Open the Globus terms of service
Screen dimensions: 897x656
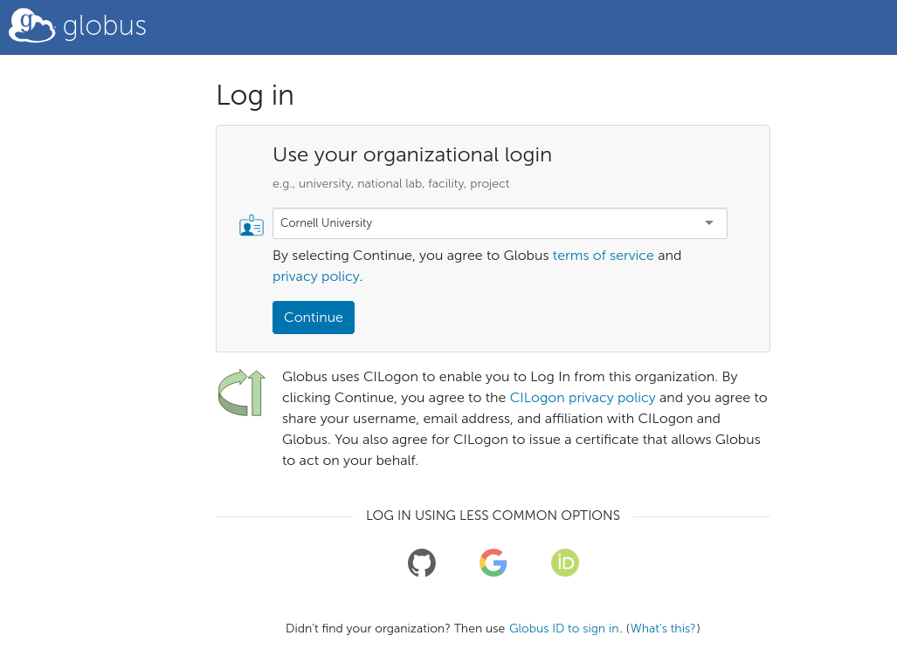(603, 255)
